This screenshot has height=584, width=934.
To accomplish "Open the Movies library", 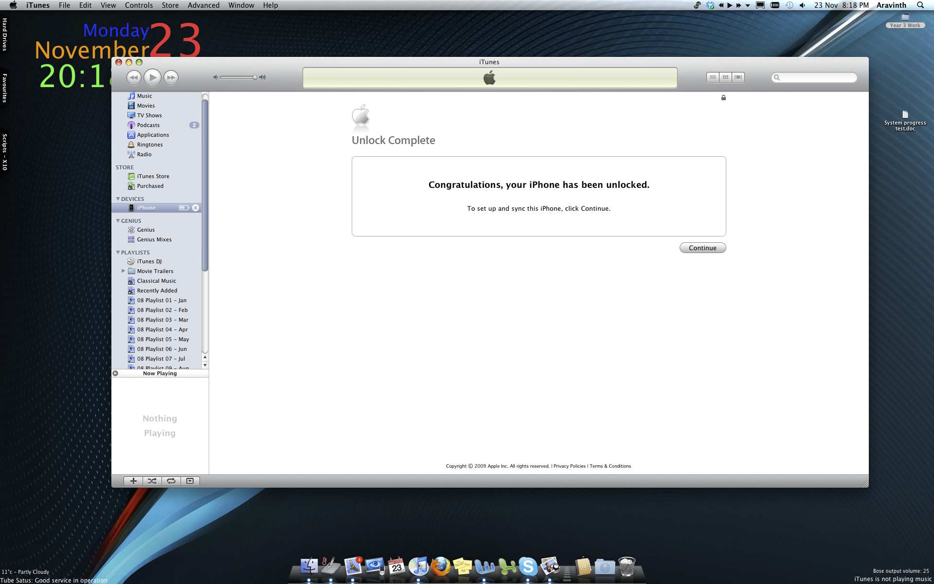I will point(145,106).
